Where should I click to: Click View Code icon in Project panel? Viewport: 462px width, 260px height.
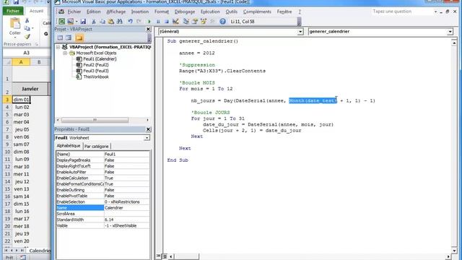[60, 38]
